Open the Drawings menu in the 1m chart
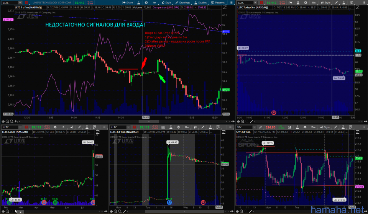This screenshot has height=214, width=368. pyautogui.click(x=182, y=3)
